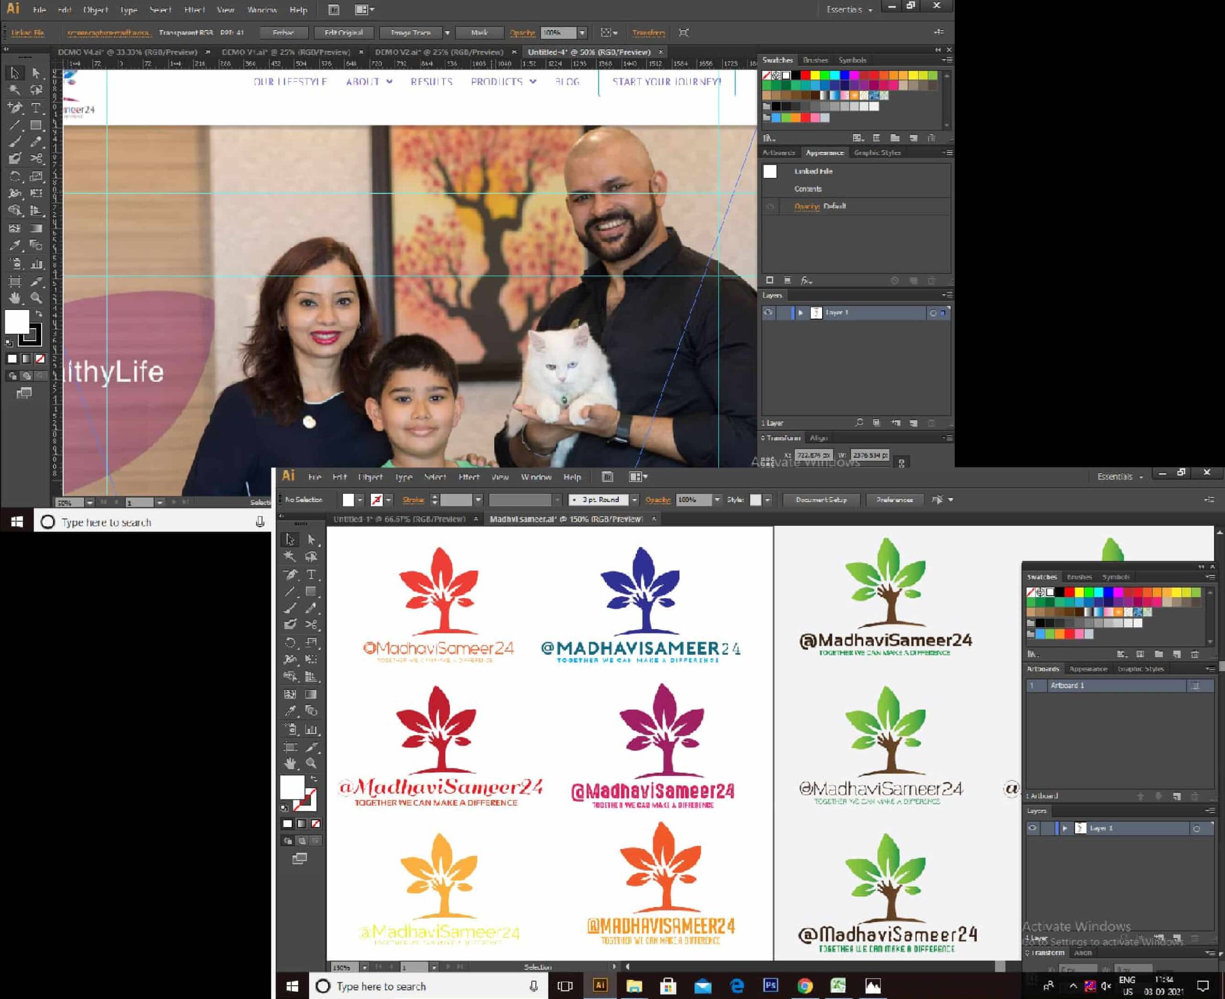1225x999 pixels.
Task: Launch Google Chrome from the taskbar
Action: [x=804, y=986]
